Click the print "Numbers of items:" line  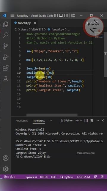(x=55, y=81)
